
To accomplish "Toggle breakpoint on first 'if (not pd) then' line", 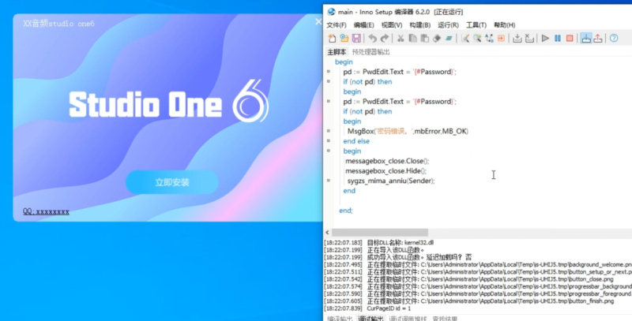I will pyautogui.click(x=329, y=82).
